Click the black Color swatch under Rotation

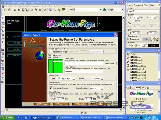pyautogui.click(x=153, y=46)
